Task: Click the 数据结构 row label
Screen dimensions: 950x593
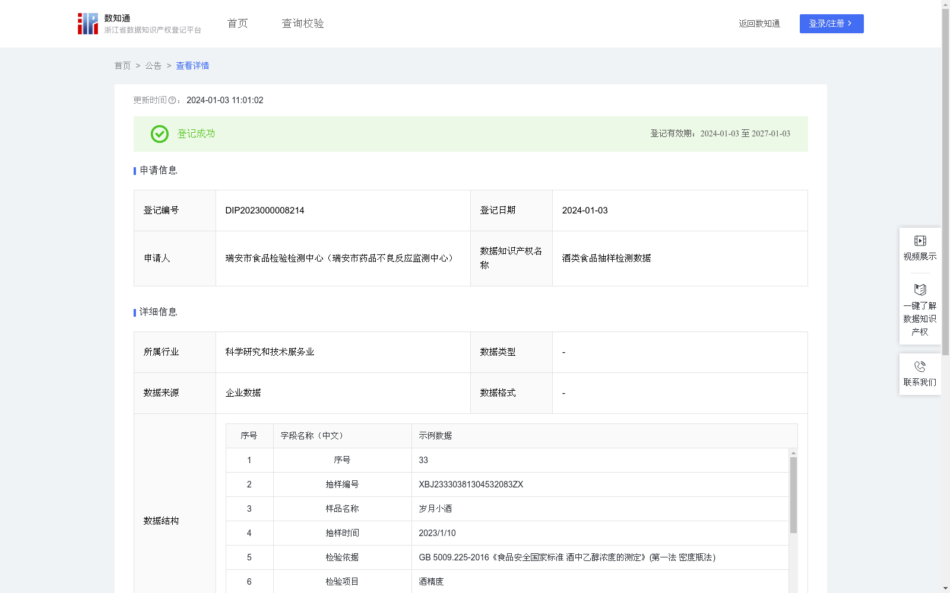Action: click(x=161, y=521)
